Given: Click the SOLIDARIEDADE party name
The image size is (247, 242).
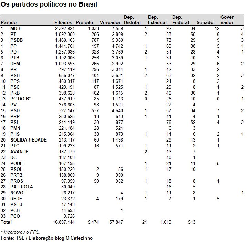Looking at the screenshot, I should [29, 140].
